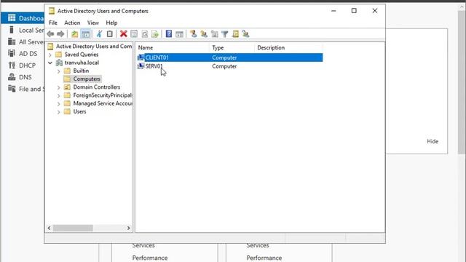The image size is (466, 262).
Task: Create a new user with toolbar icon
Action: [193, 34]
